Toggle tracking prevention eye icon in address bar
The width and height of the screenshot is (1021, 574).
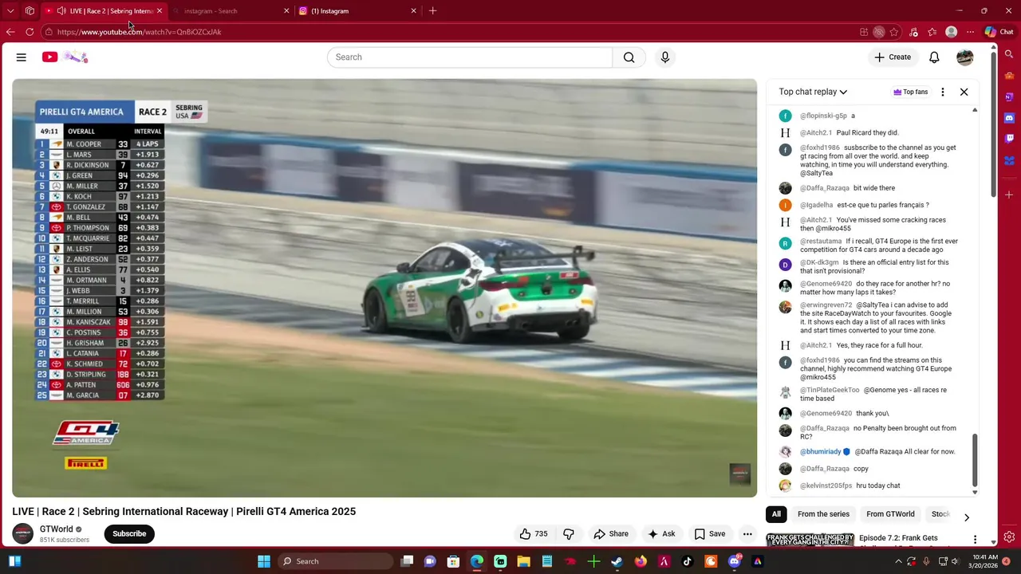[x=878, y=32]
